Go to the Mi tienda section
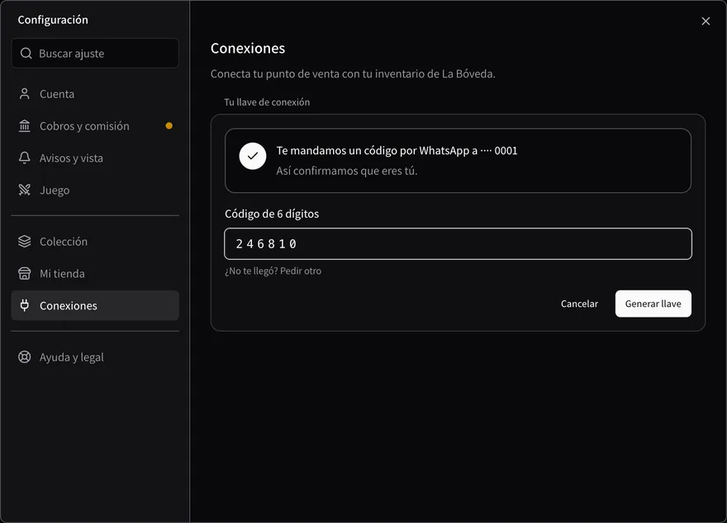This screenshot has height=523, width=727. click(95, 274)
